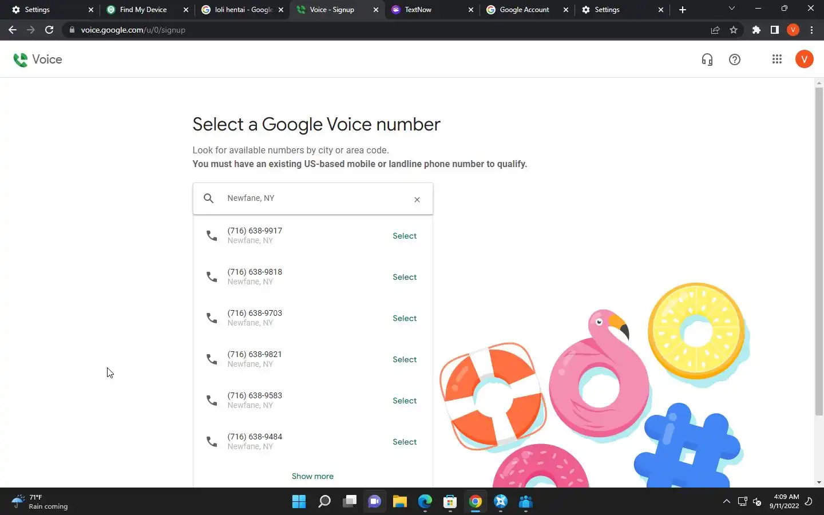Open a new browser tab
The width and height of the screenshot is (824, 515).
point(682,10)
